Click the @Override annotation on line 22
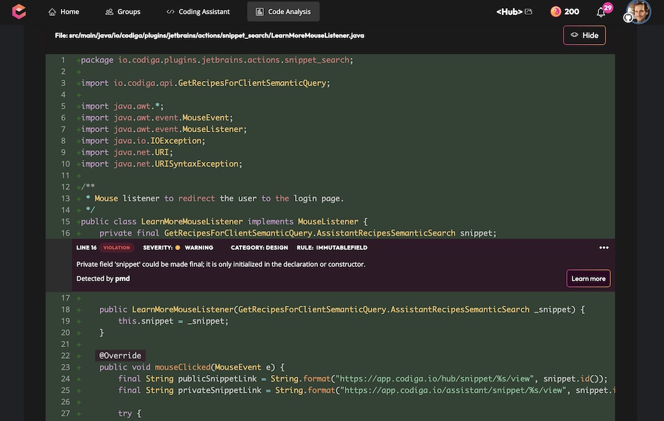The image size is (664, 421). (120, 356)
